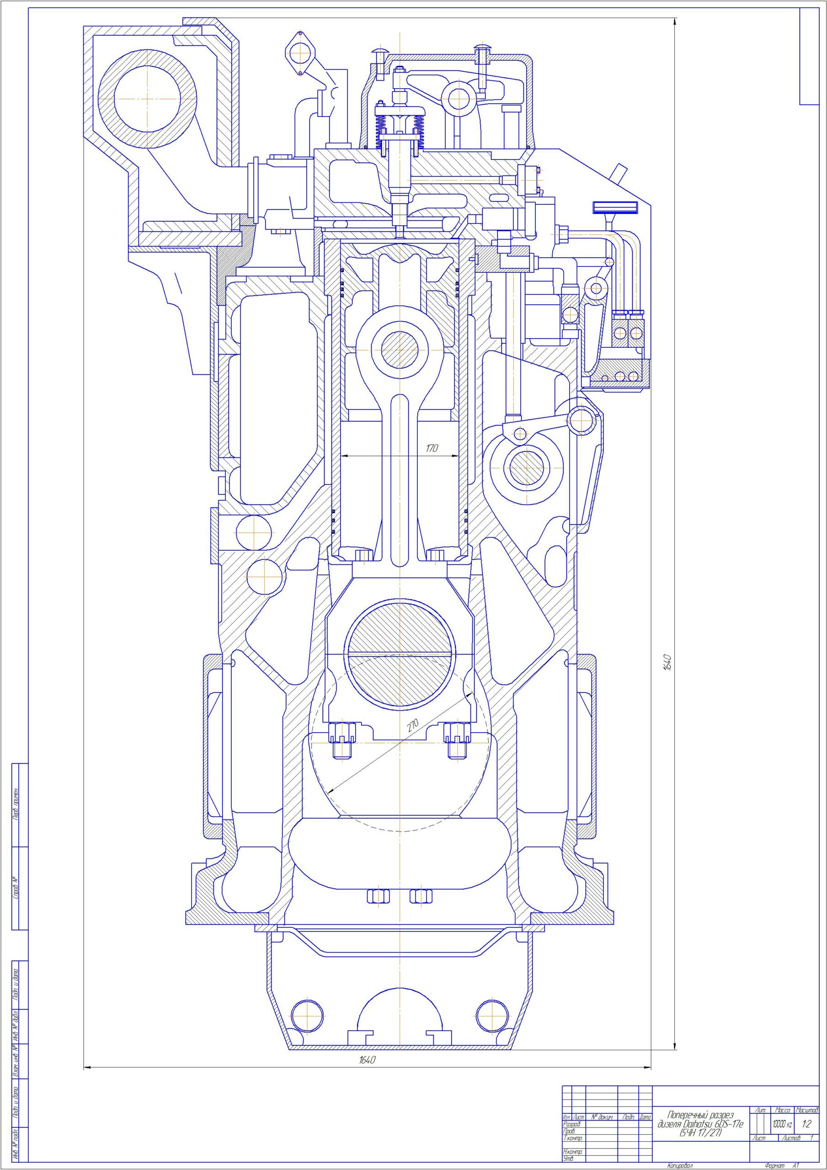
Task: Click the 270 crank circle diameter dimension
Action: coord(412,725)
